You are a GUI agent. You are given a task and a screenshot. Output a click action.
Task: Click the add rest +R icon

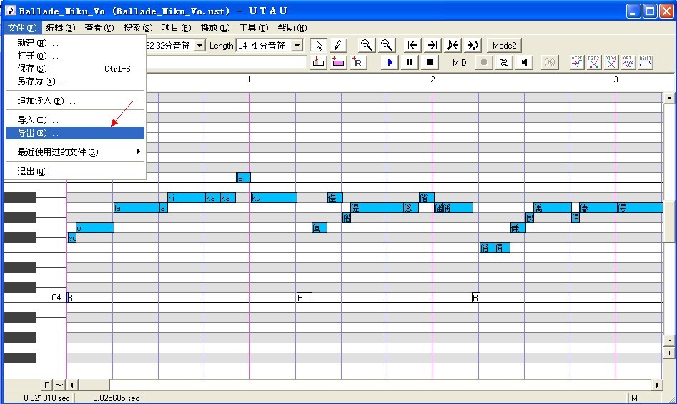click(x=357, y=63)
